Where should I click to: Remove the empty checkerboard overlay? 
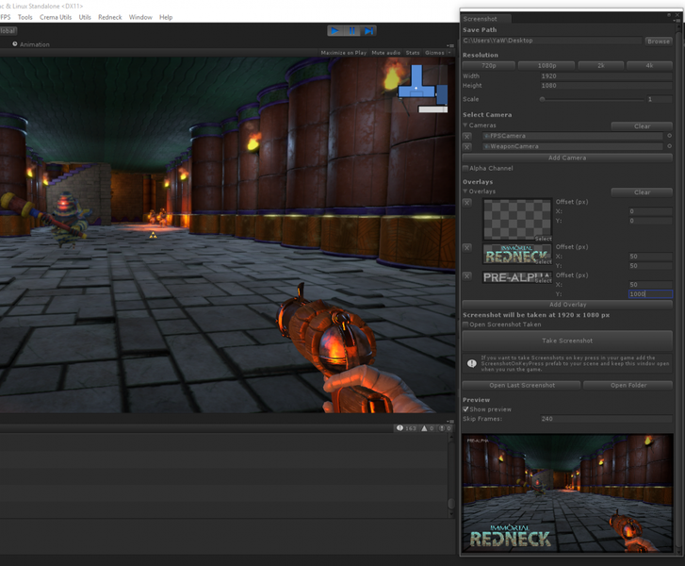(467, 203)
